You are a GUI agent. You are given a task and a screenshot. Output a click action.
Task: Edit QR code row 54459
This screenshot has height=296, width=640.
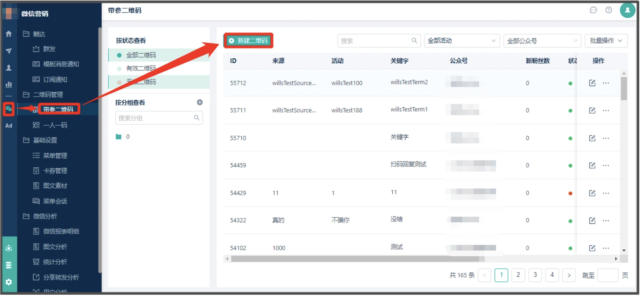(592, 165)
